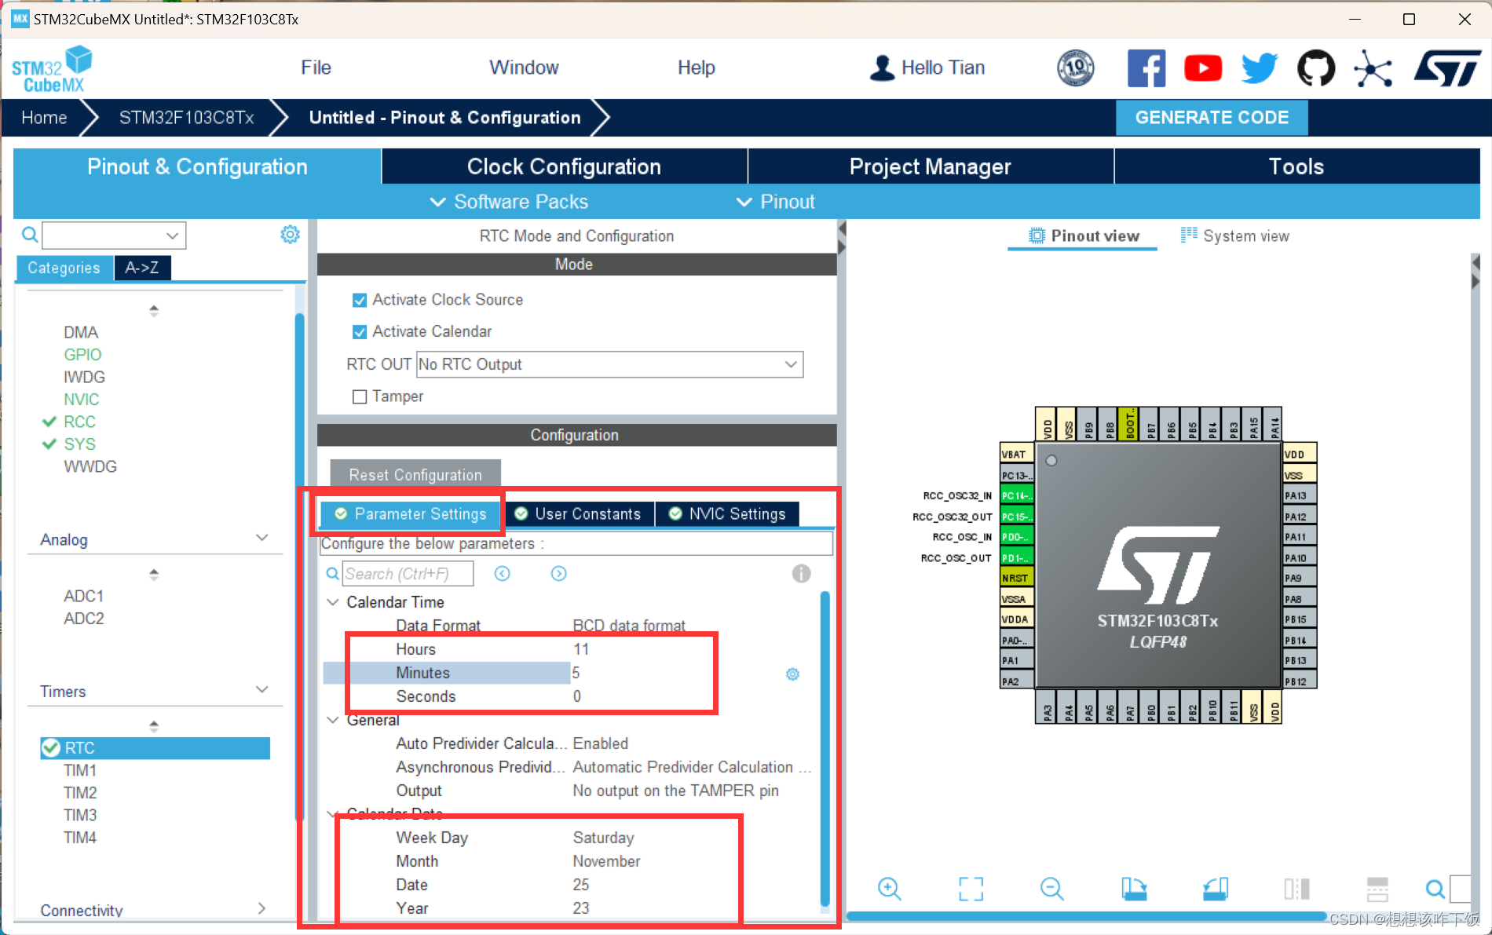Enable the Tamper checkbox

point(360,396)
